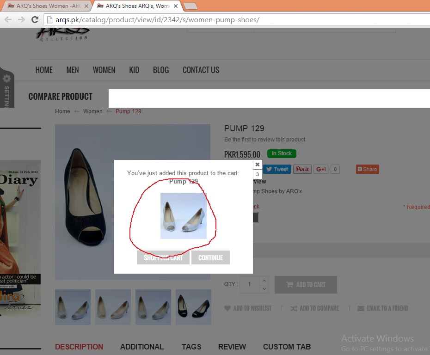The height and width of the screenshot is (355, 430).
Task: Increase quantity with the up arrow
Action: click(x=264, y=281)
